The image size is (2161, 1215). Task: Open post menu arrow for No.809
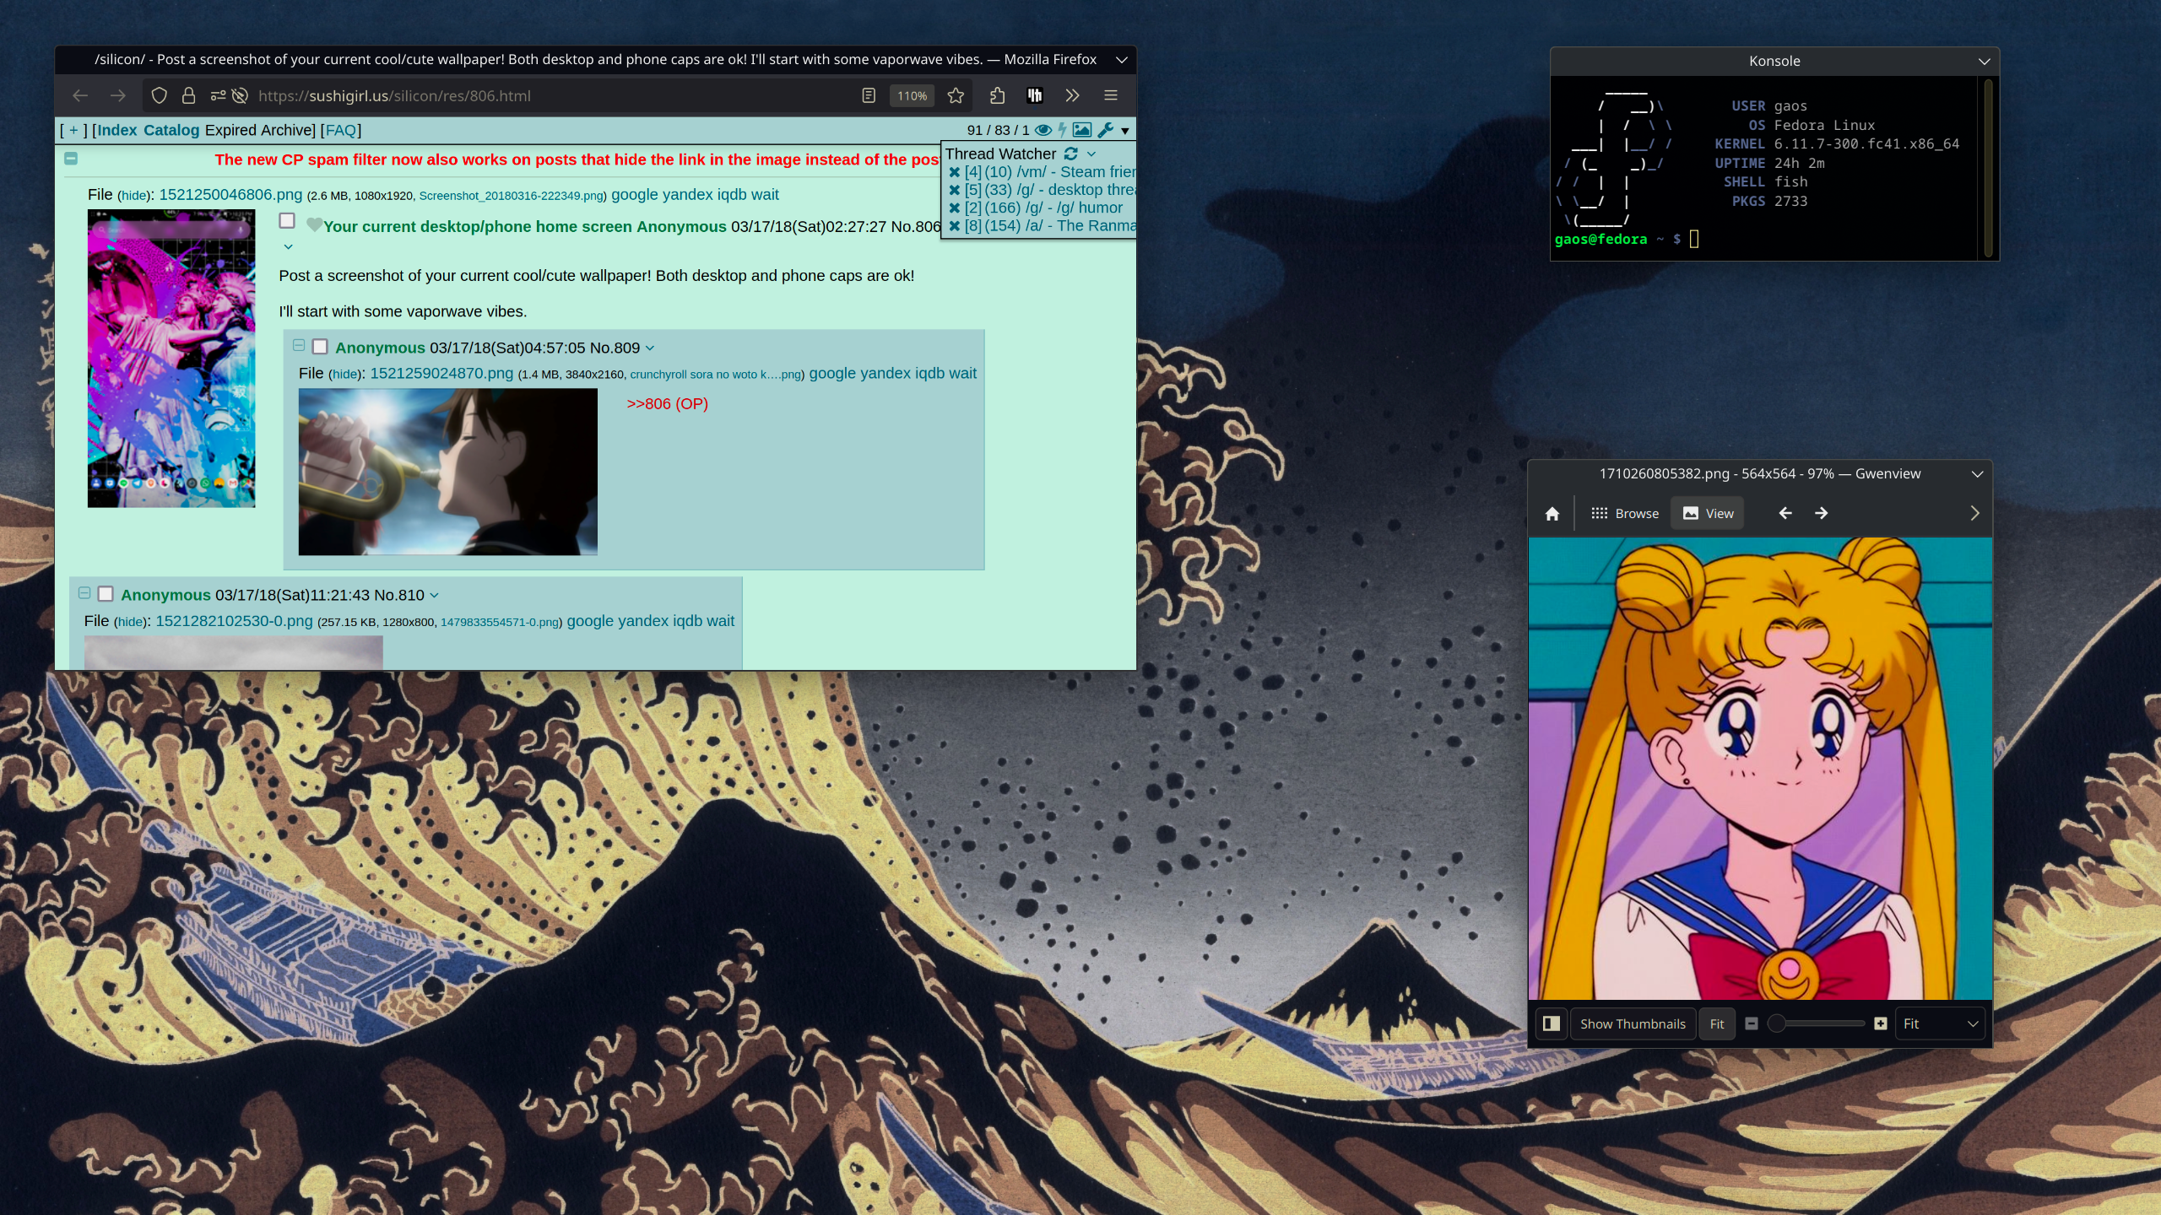(650, 348)
